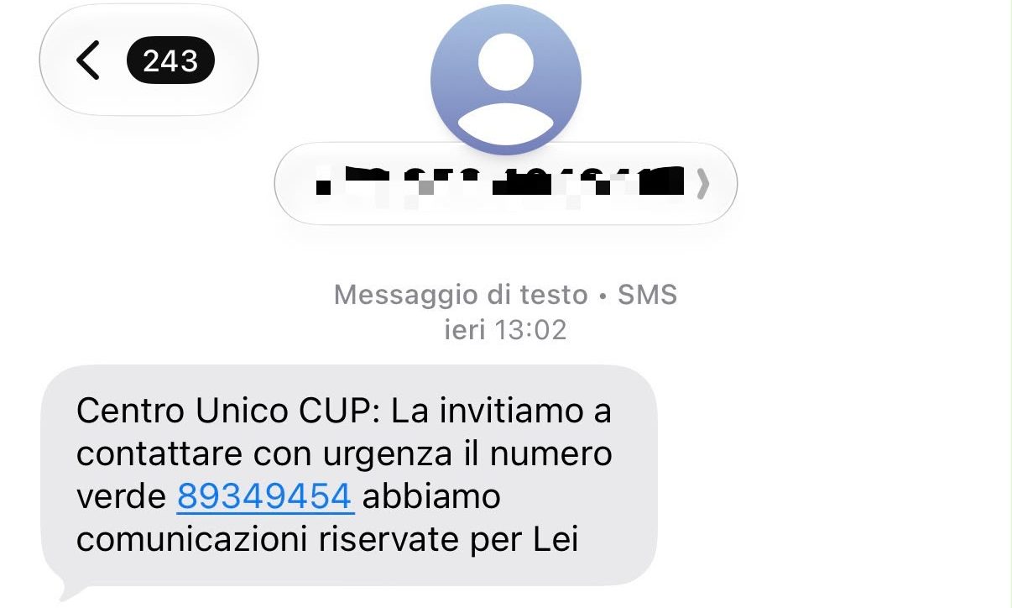Click the words 'La invitiamo a'
1012x608 pixels.
tap(502, 411)
